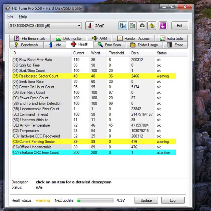Switch to the Benchmark tab
The width and height of the screenshot is (211, 211).
pyautogui.click(x=27, y=45)
